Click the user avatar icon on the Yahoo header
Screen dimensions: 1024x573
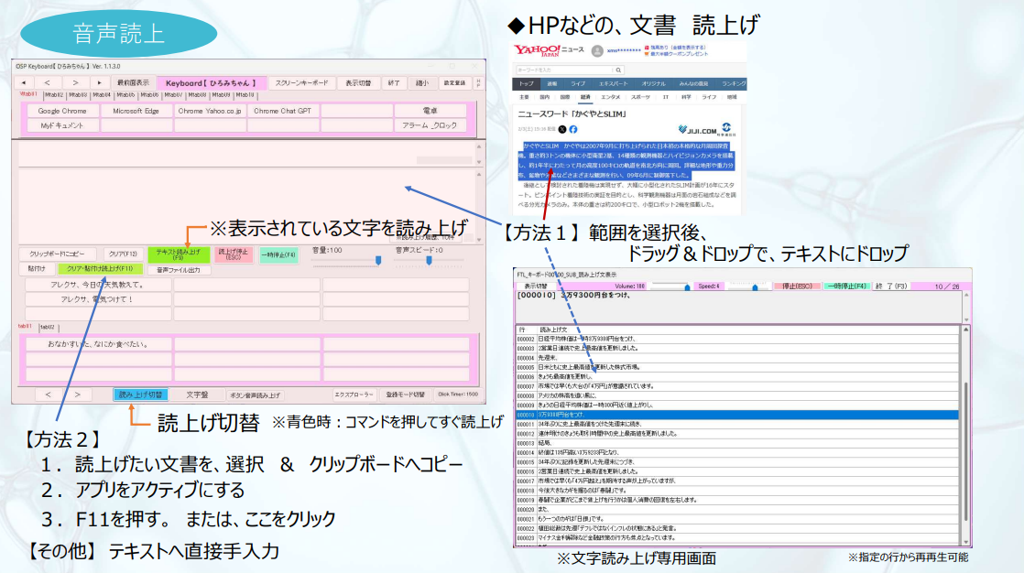(x=597, y=50)
